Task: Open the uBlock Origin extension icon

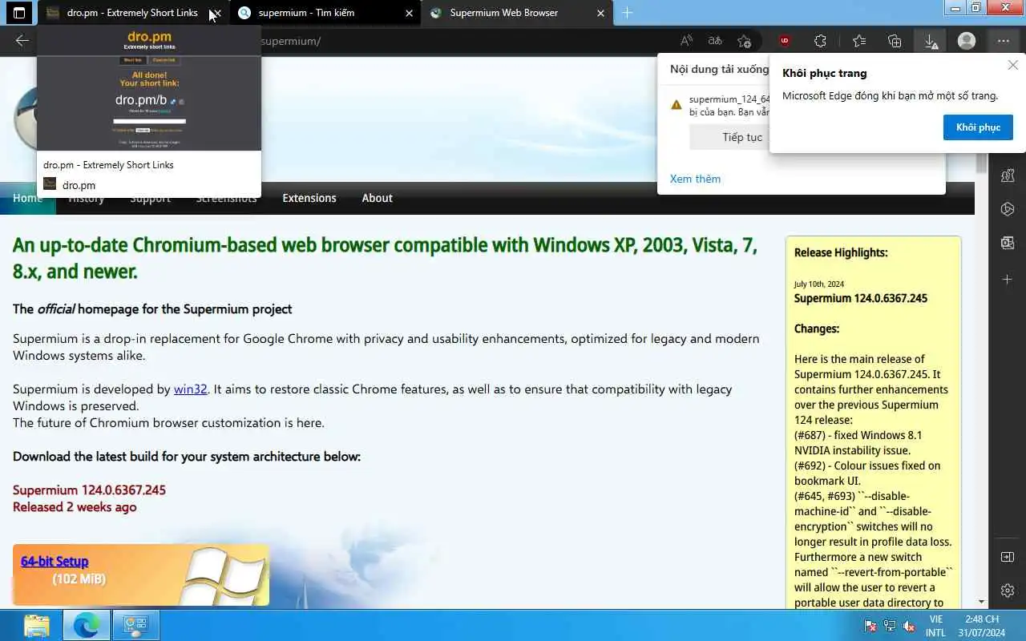Action: pyautogui.click(x=785, y=41)
